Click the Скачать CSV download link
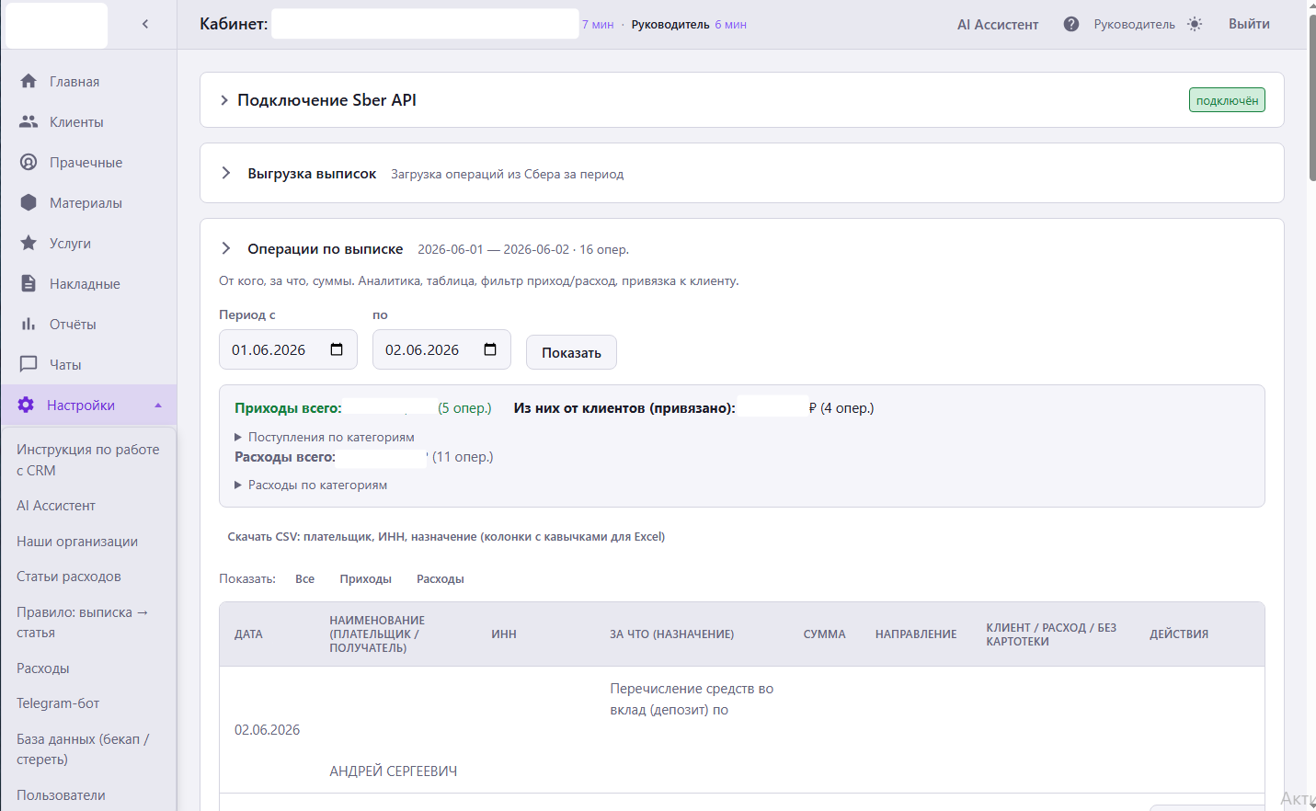The width and height of the screenshot is (1316, 811). coord(446,537)
